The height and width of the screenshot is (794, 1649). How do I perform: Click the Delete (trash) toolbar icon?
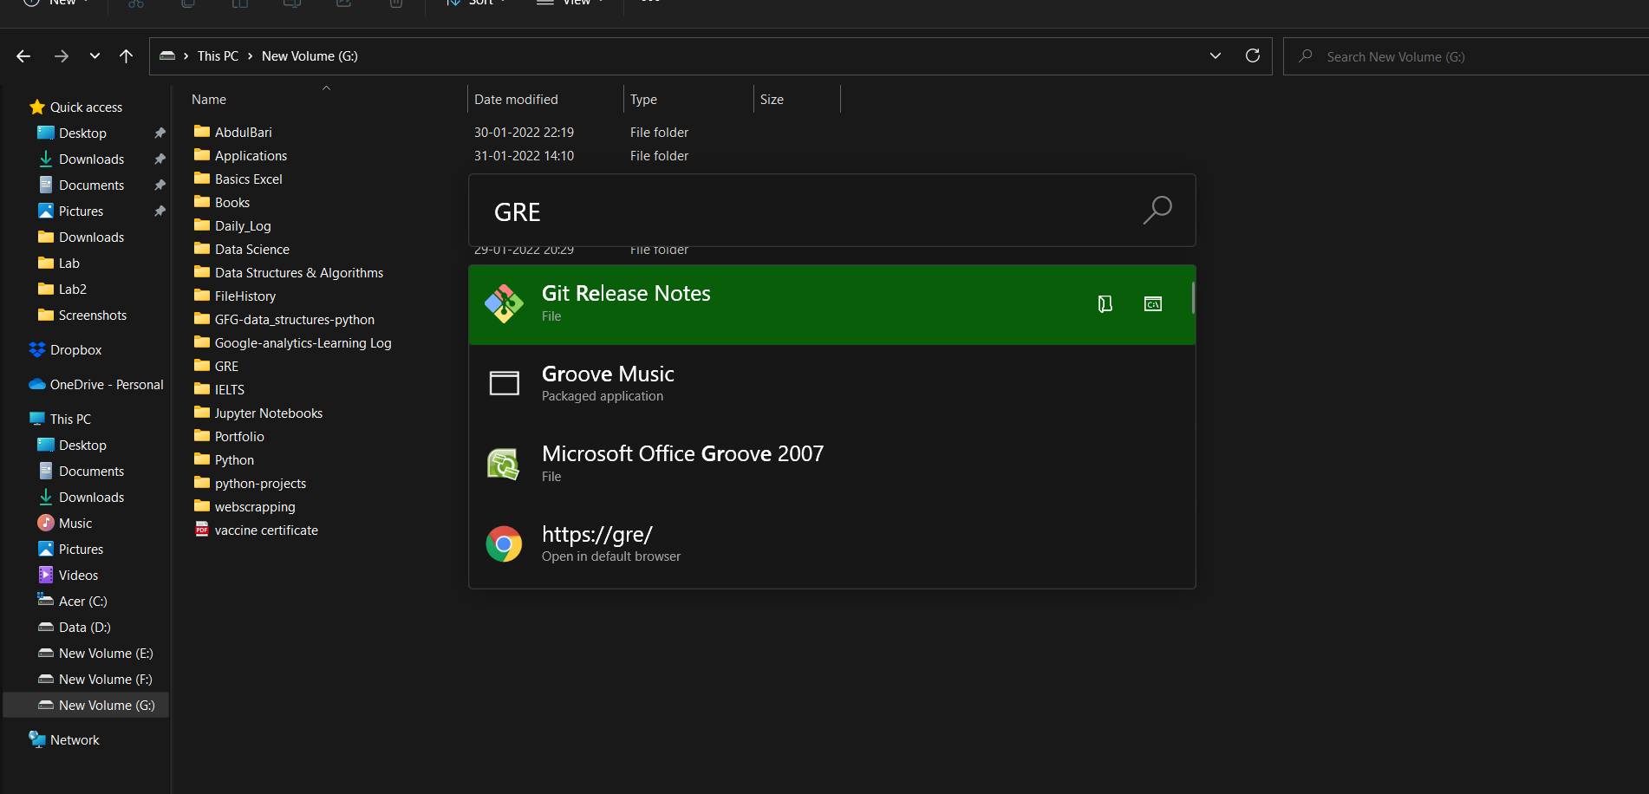point(395,4)
